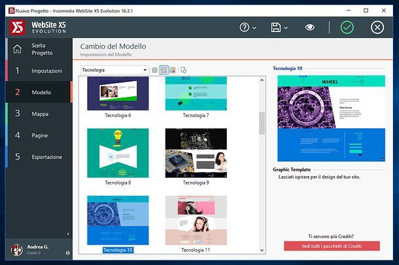Viewport: 399px width, 265px height.
Task: Expand the Help dropdown arrow
Action: pos(254,28)
